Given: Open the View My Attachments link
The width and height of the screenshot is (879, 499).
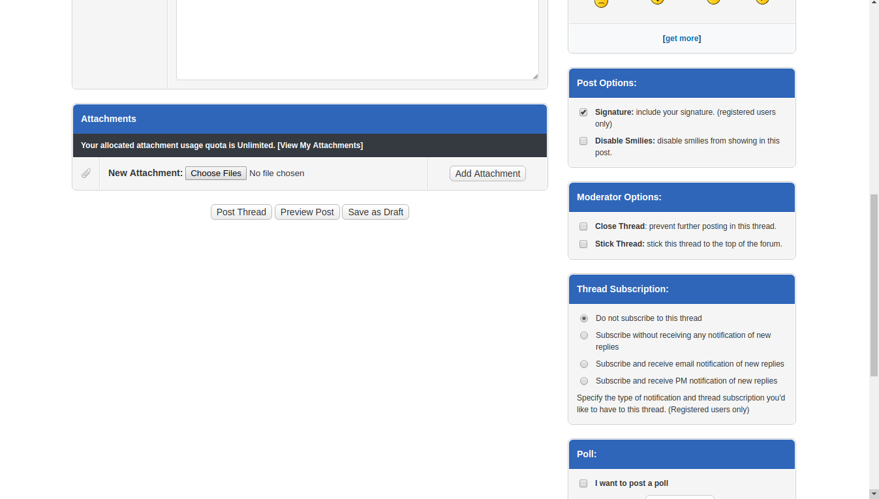Looking at the screenshot, I should click(320, 145).
